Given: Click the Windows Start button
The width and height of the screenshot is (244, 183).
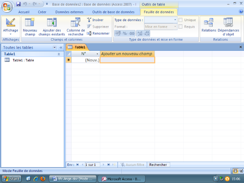Looking at the screenshot, I should [x=11, y=179].
